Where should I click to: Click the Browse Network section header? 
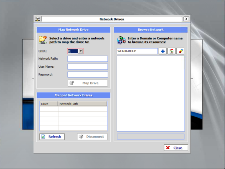click(151, 30)
